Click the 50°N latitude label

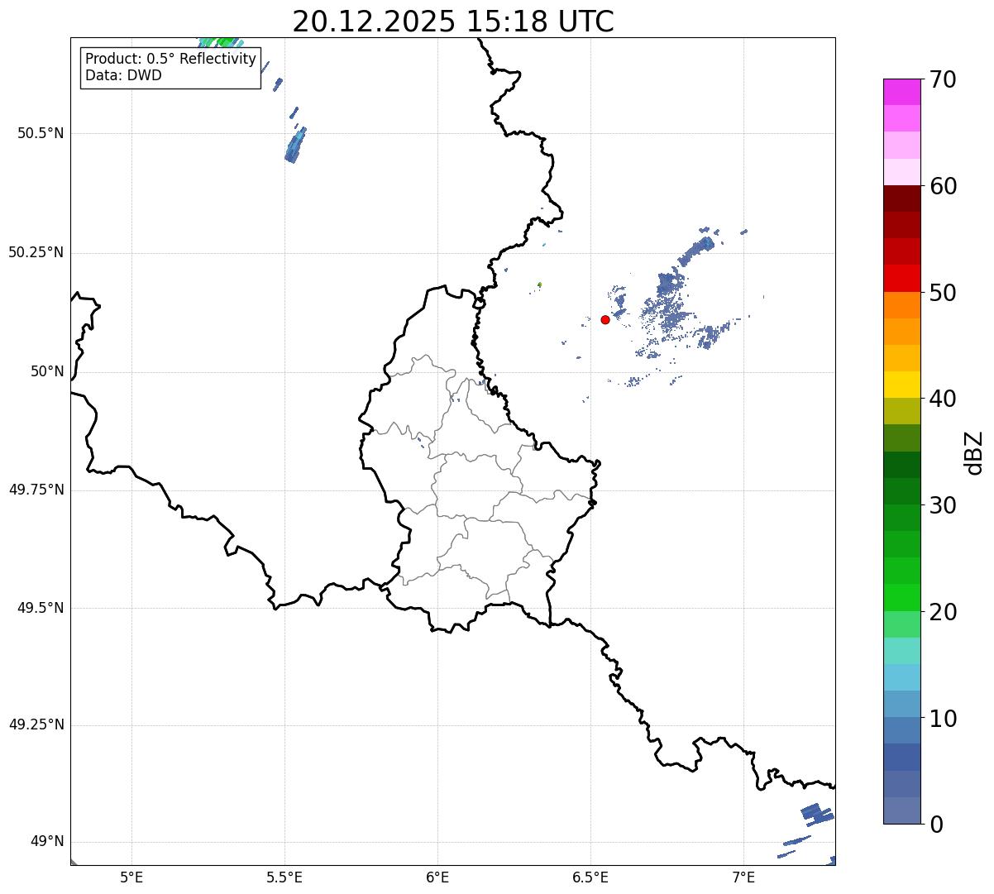point(47,371)
